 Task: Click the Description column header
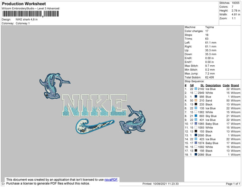click(213, 85)
